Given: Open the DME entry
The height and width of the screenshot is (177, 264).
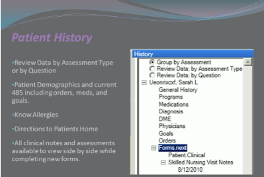Looking at the screenshot, I should (165, 119).
